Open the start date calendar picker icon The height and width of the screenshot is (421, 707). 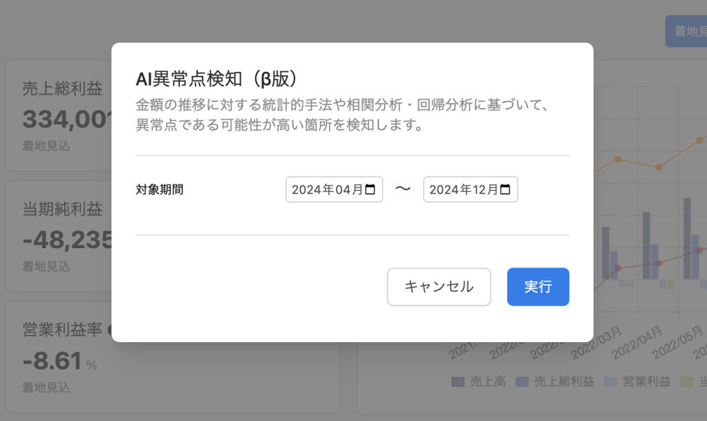pos(370,189)
